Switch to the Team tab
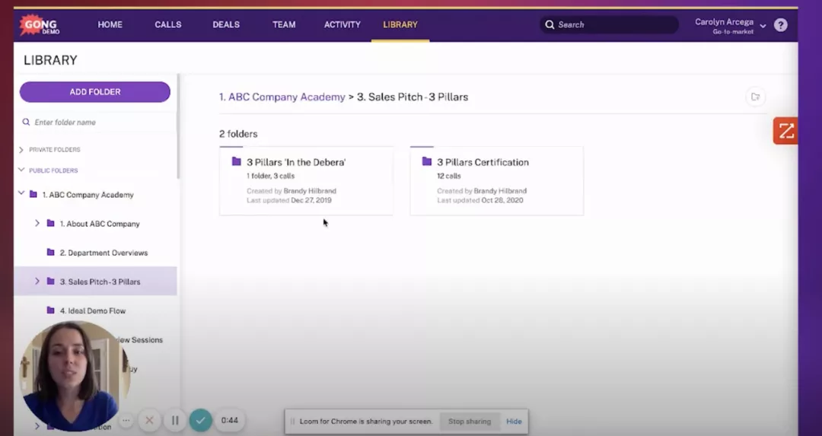This screenshot has height=436, width=822. click(284, 24)
